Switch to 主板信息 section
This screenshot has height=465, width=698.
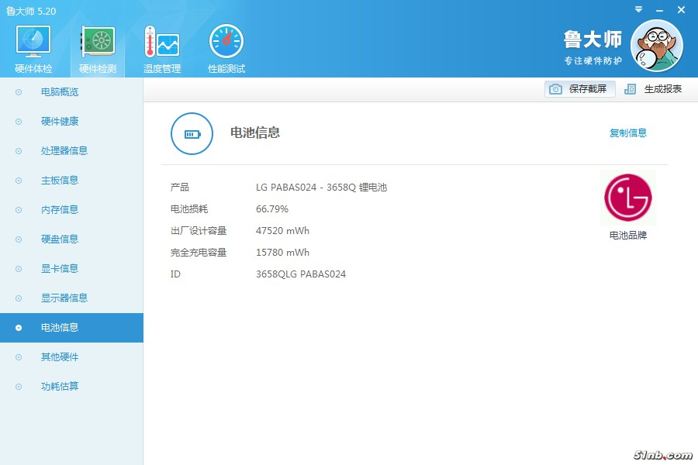tap(60, 181)
